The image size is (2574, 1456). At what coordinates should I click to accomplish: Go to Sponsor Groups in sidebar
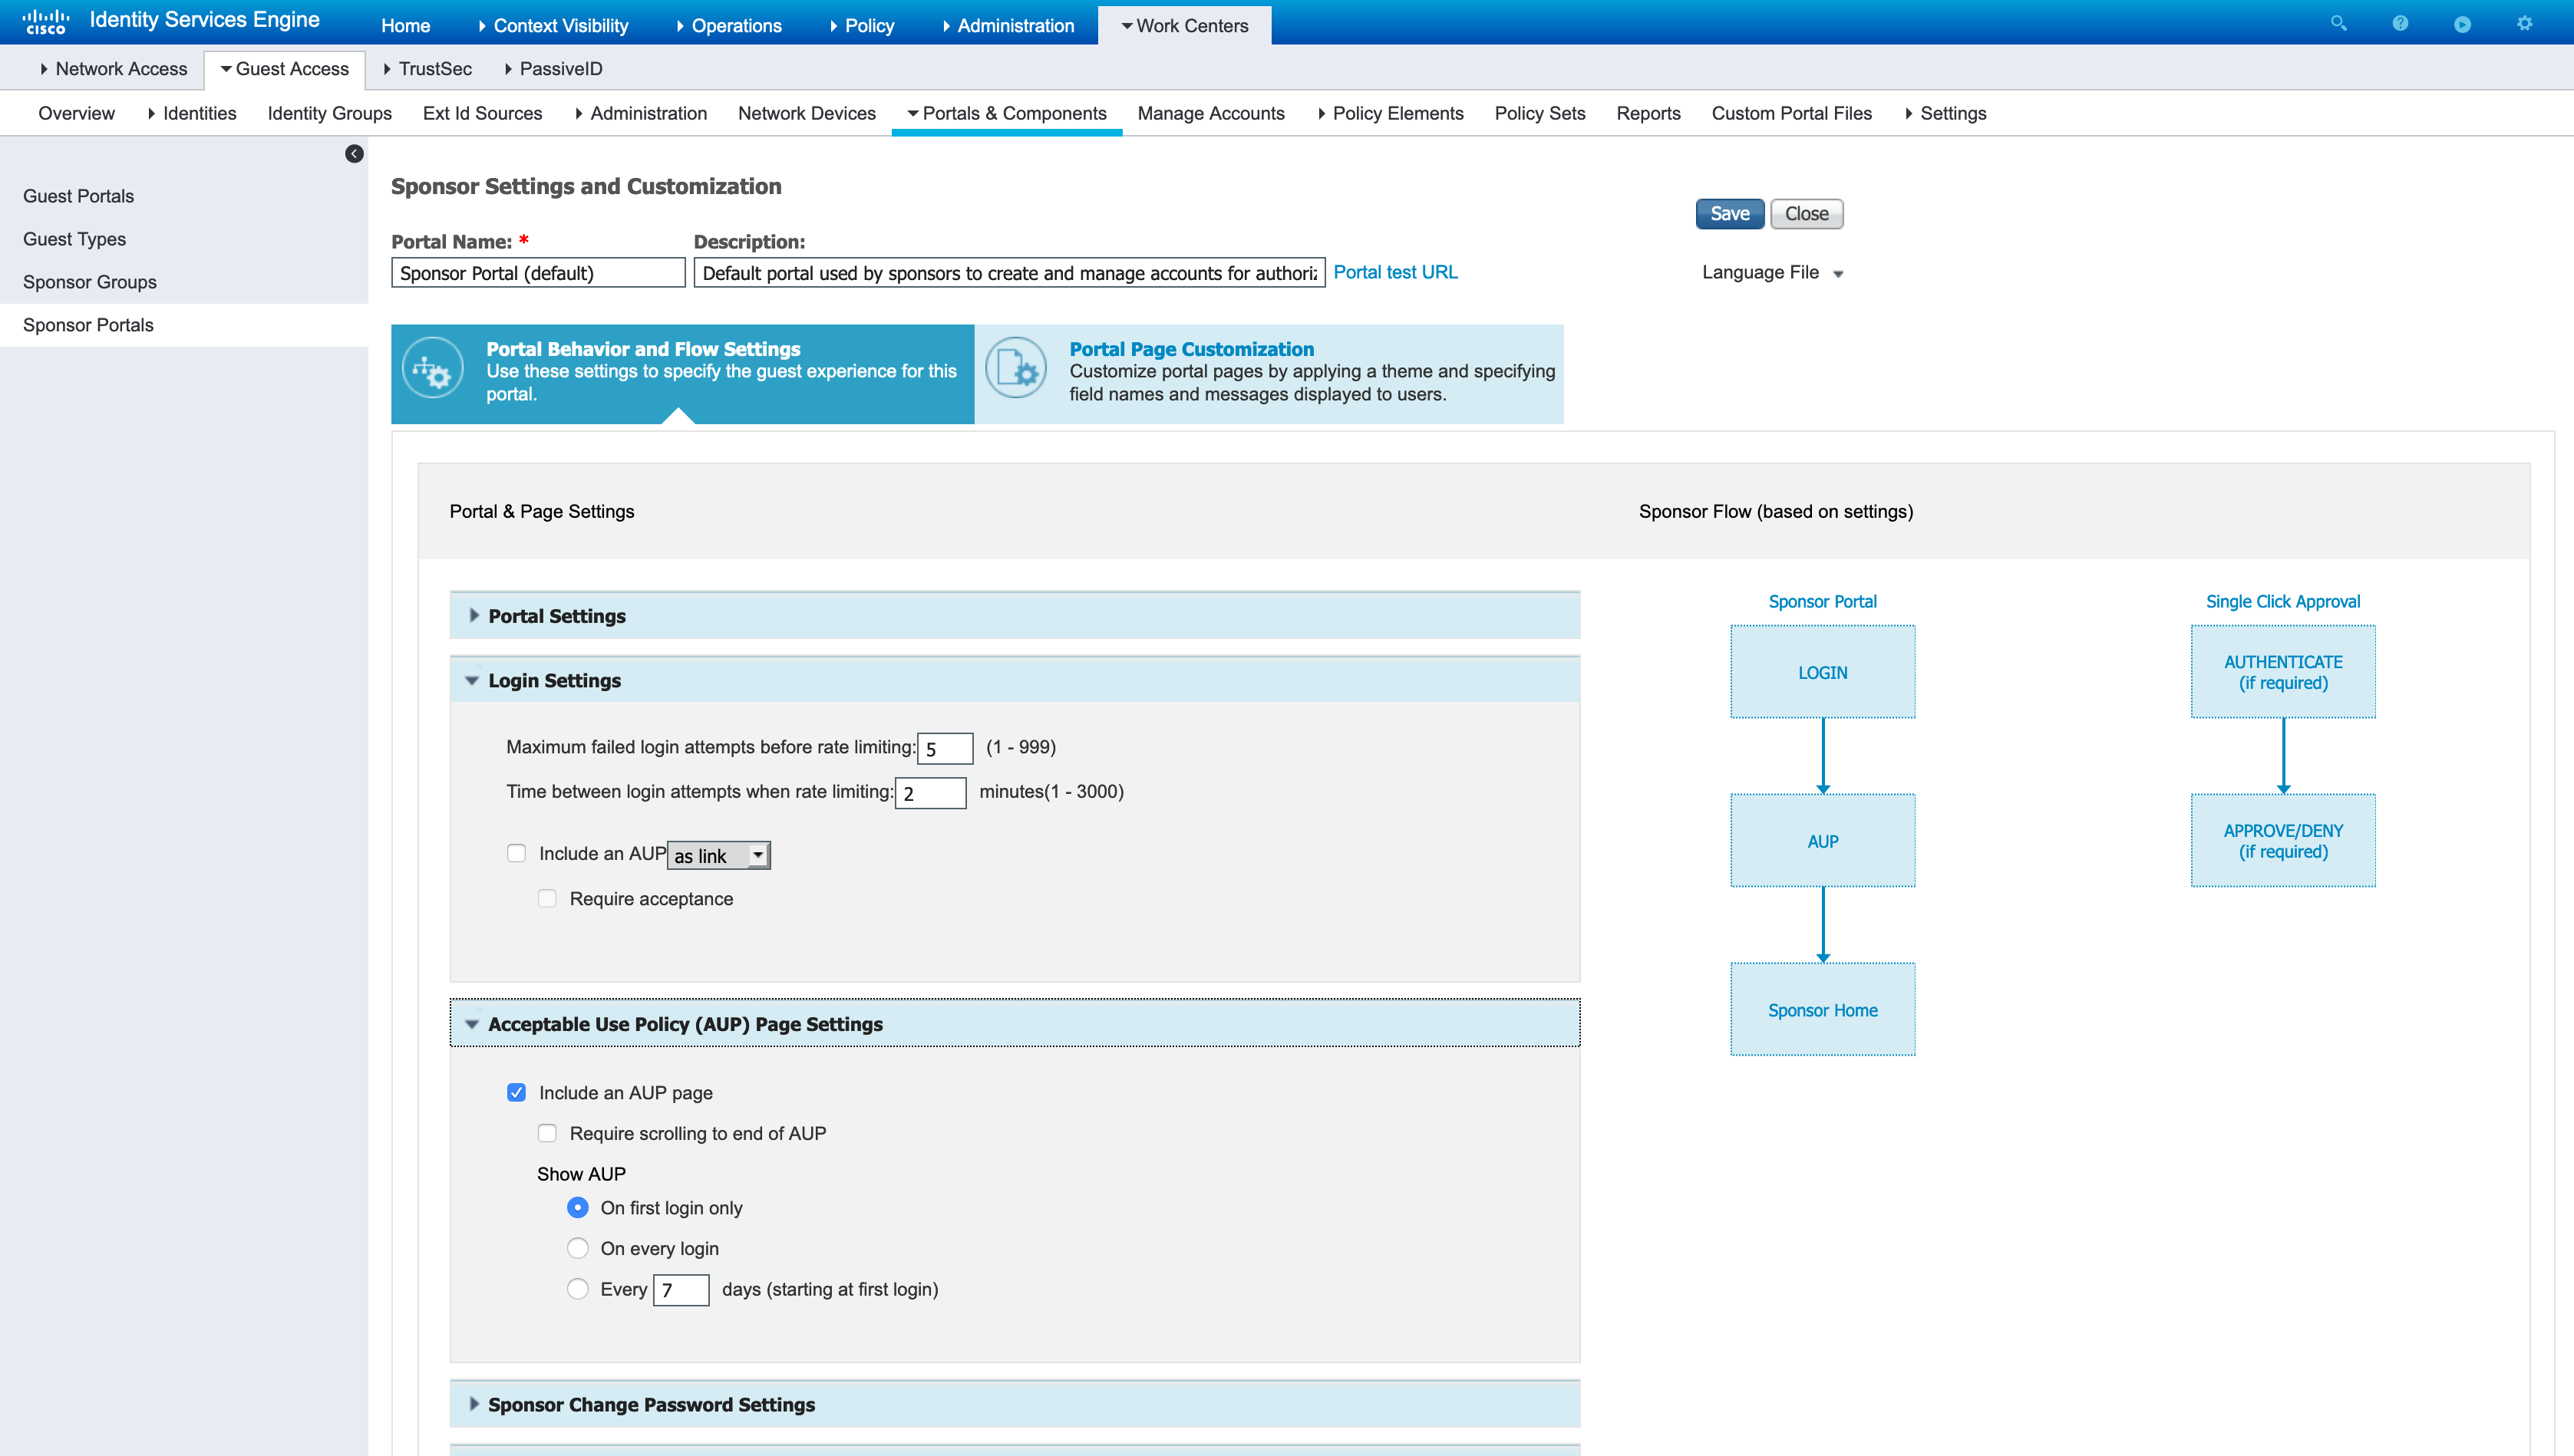[x=90, y=282]
